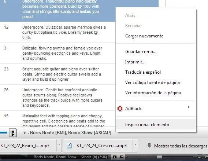The height and width of the screenshot is (161, 208).
Task: Click the track number 26 cell
Action: coord(6,90)
